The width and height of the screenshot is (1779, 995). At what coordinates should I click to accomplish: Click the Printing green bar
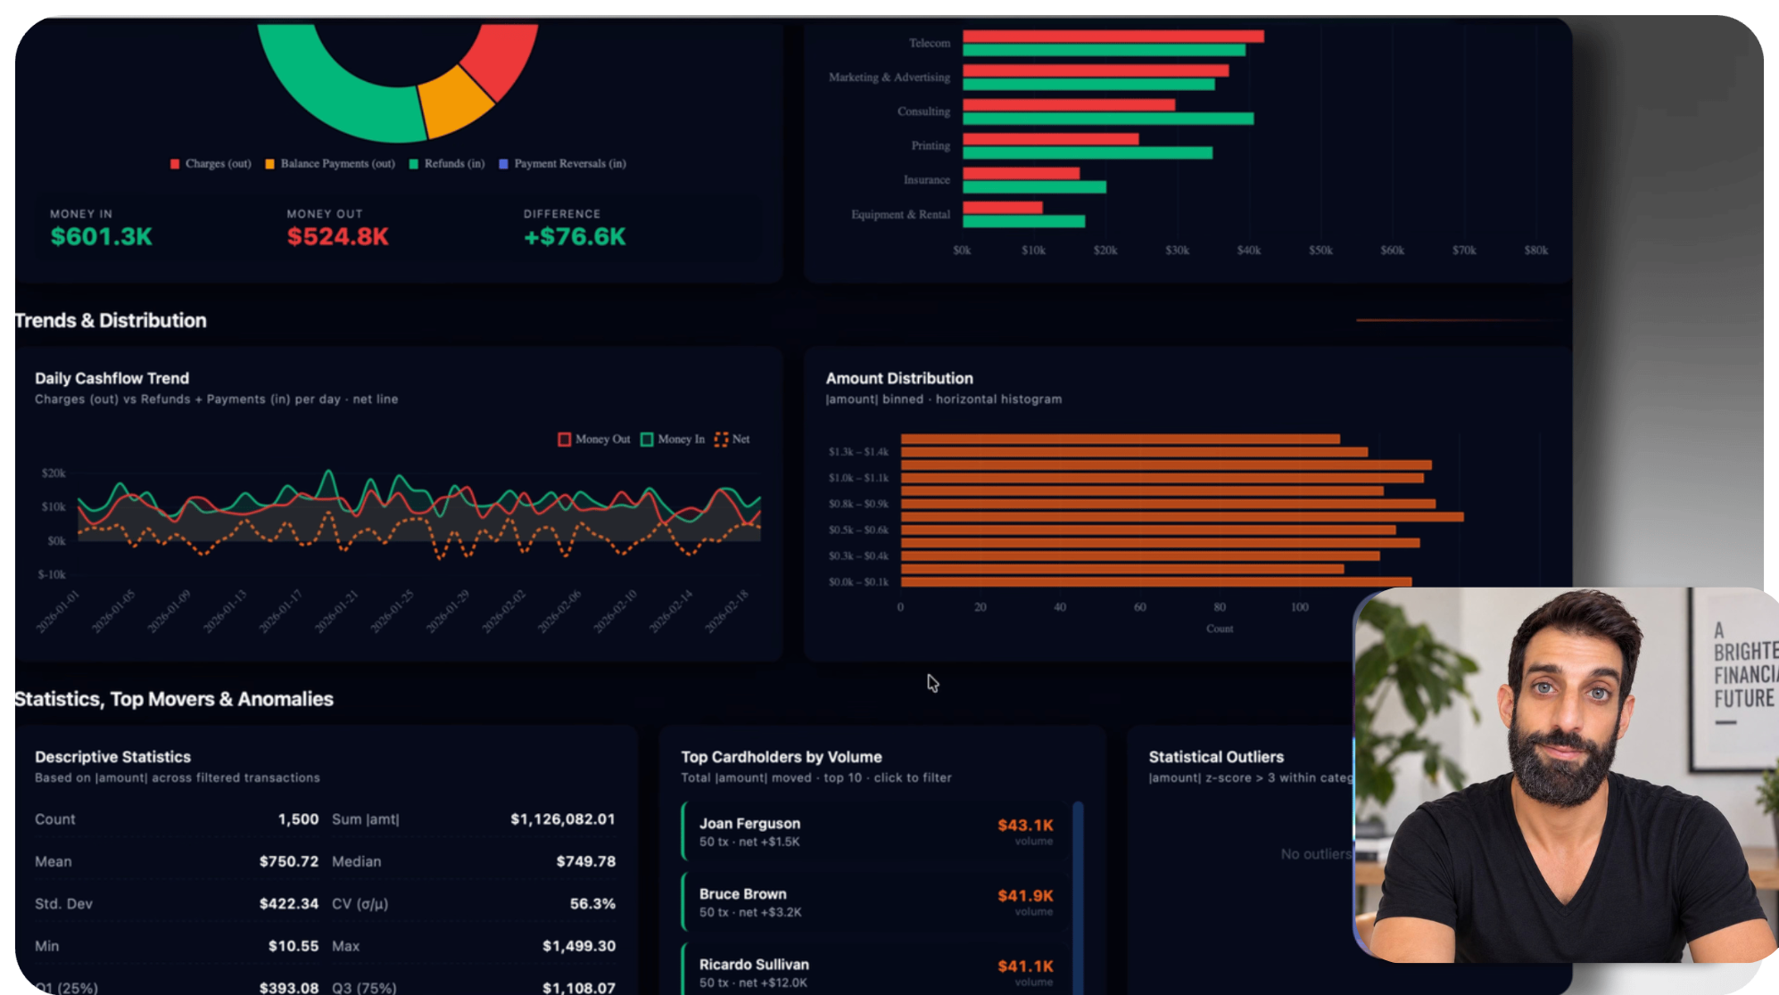point(1088,152)
